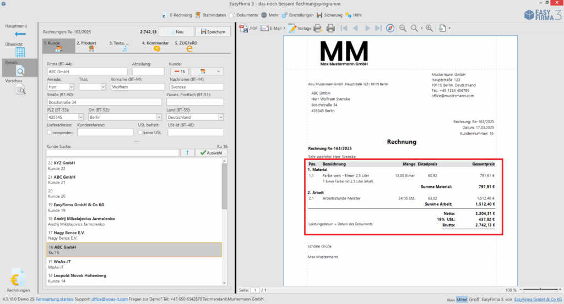Click the magnifier zoom icon in preview toolbar
The image size is (564, 304).
click(414, 29)
